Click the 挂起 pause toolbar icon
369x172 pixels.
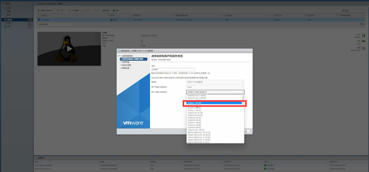point(93,10)
